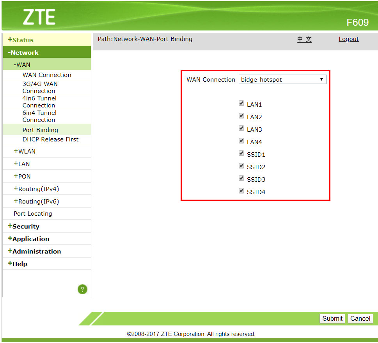Switch language with the 中文 link
Screen dimensions: 378x343
click(x=304, y=39)
